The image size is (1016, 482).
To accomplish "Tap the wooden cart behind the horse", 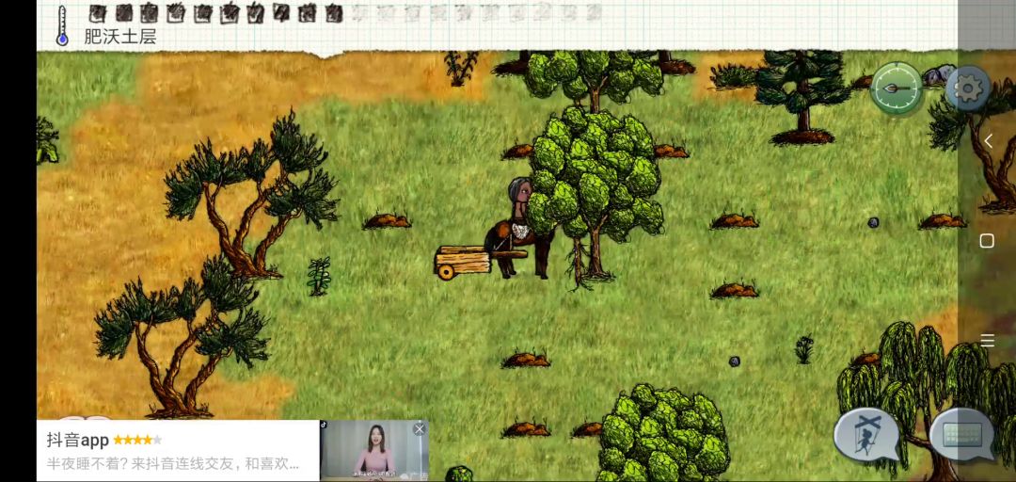I will point(462,262).
